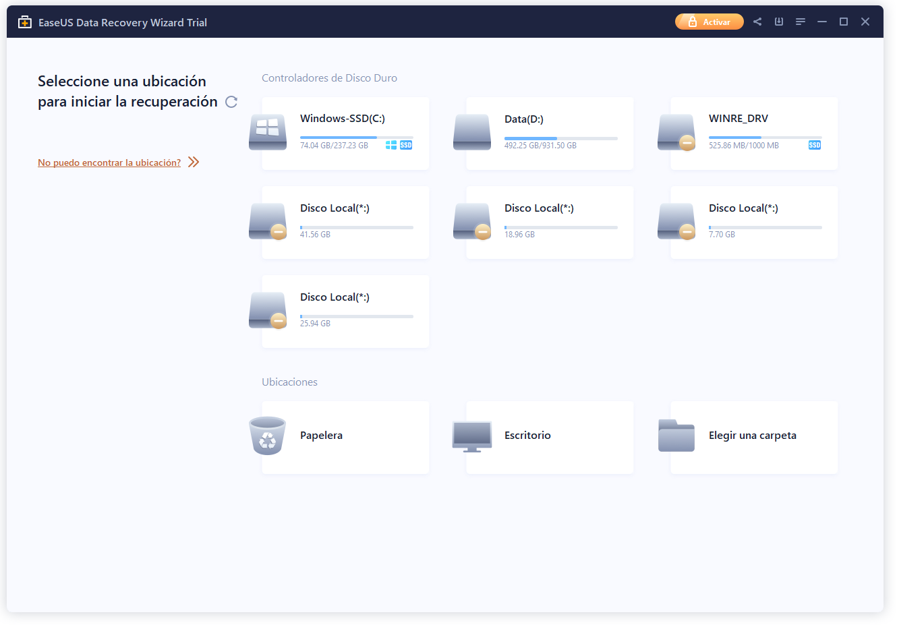
Task: Click the 'Elegir una carpeta' label
Action: [x=753, y=436]
